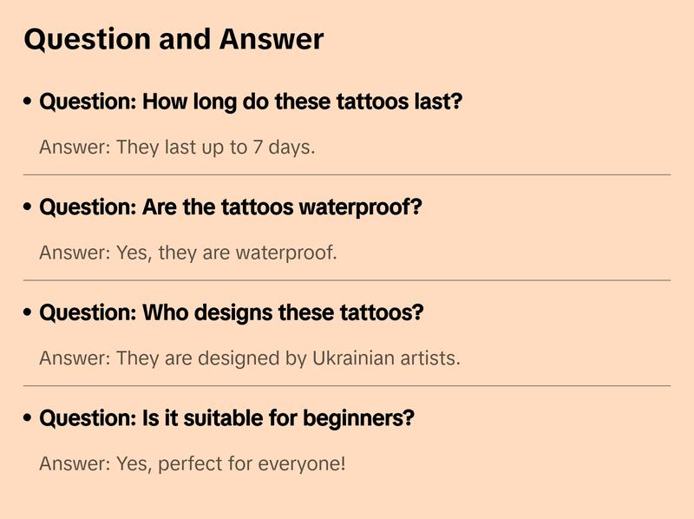The width and height of the screenshot is (694, 519).
Task: Click the divider line below the 7 days answer
Action: click(347, 174)
